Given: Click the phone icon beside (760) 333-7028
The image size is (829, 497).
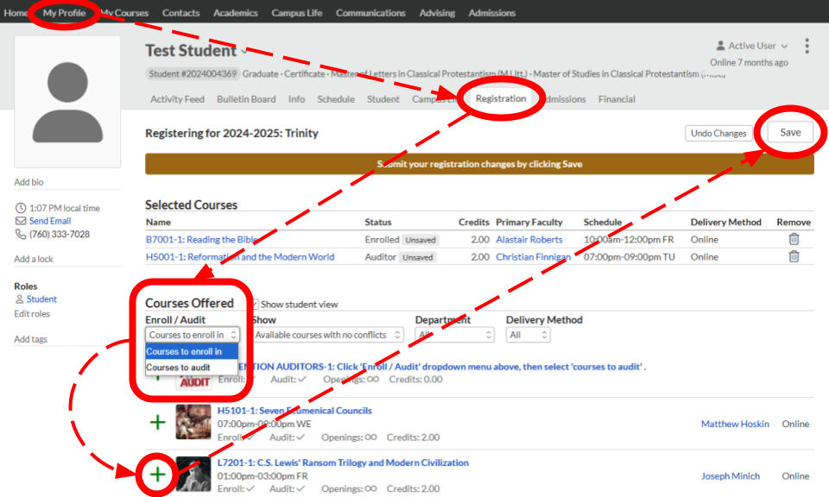Looking at the screenshot, I should coord(21,235).
